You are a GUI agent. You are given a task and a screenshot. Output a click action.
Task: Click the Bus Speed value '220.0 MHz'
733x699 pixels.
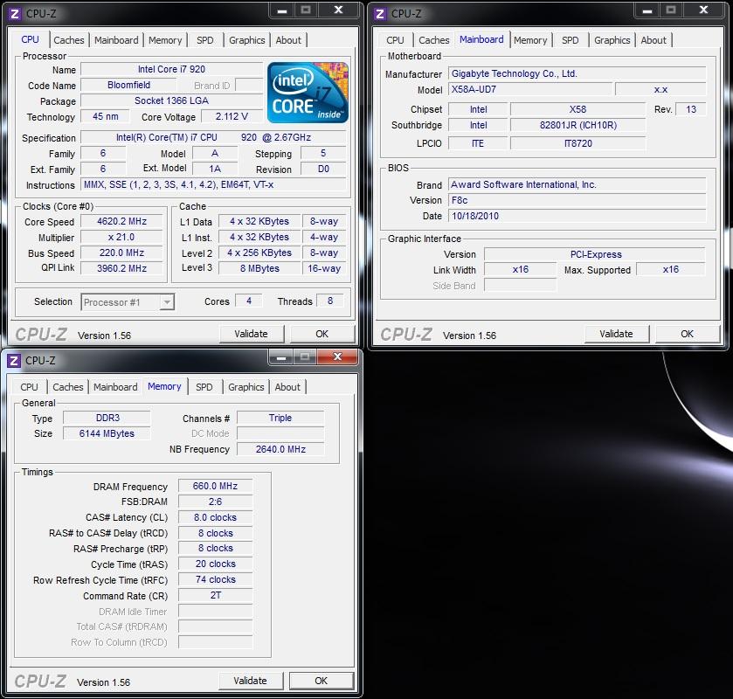click(121, 253)
